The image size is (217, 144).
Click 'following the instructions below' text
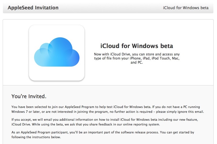[35, 137]
